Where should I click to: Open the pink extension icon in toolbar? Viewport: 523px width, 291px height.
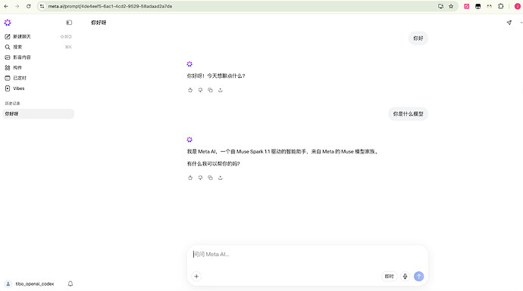[467, 6]
